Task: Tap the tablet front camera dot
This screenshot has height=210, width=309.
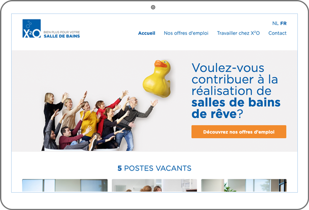Action: tap(153, 7)
